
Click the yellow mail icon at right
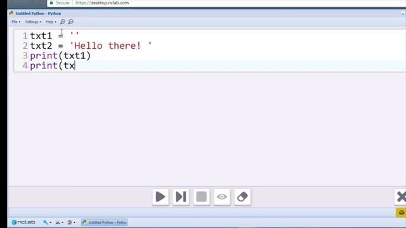point(401,213)
